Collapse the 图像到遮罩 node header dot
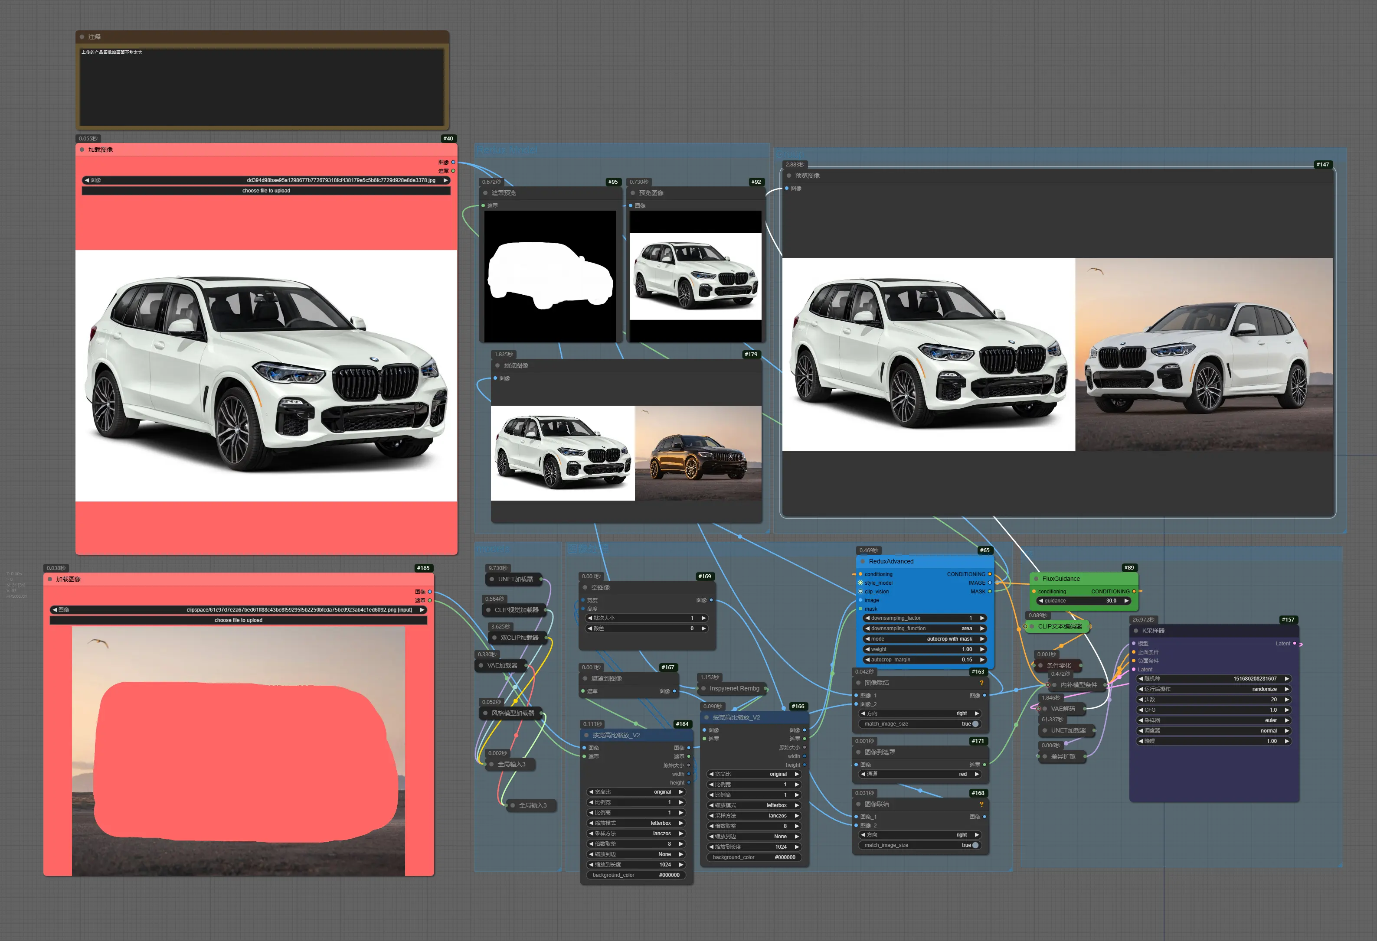 pyautogui.click(x=858, y=752)
